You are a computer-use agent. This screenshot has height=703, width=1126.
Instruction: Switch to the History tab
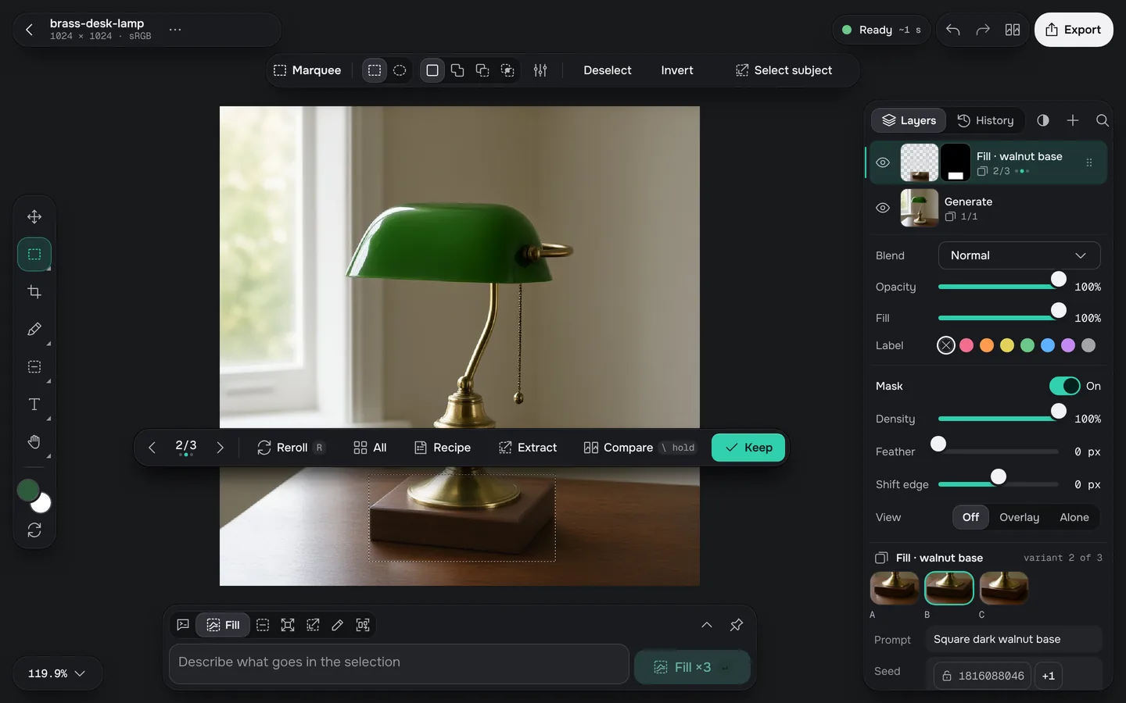tap(985, 120)
